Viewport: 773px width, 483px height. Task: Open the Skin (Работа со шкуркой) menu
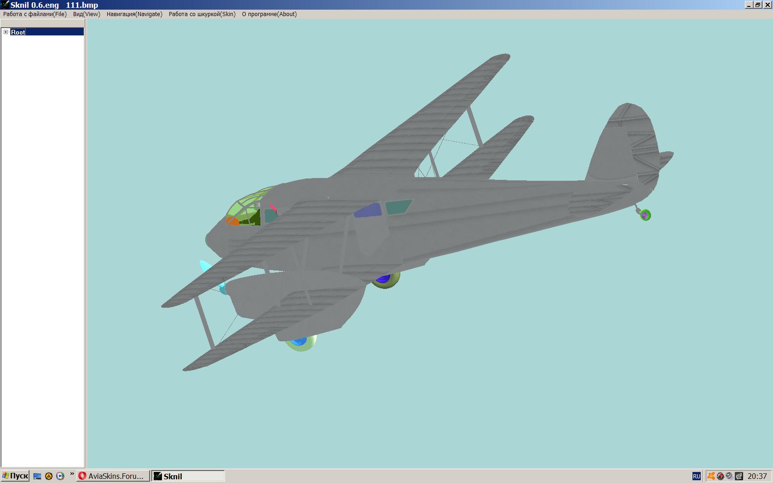point(202,14)
